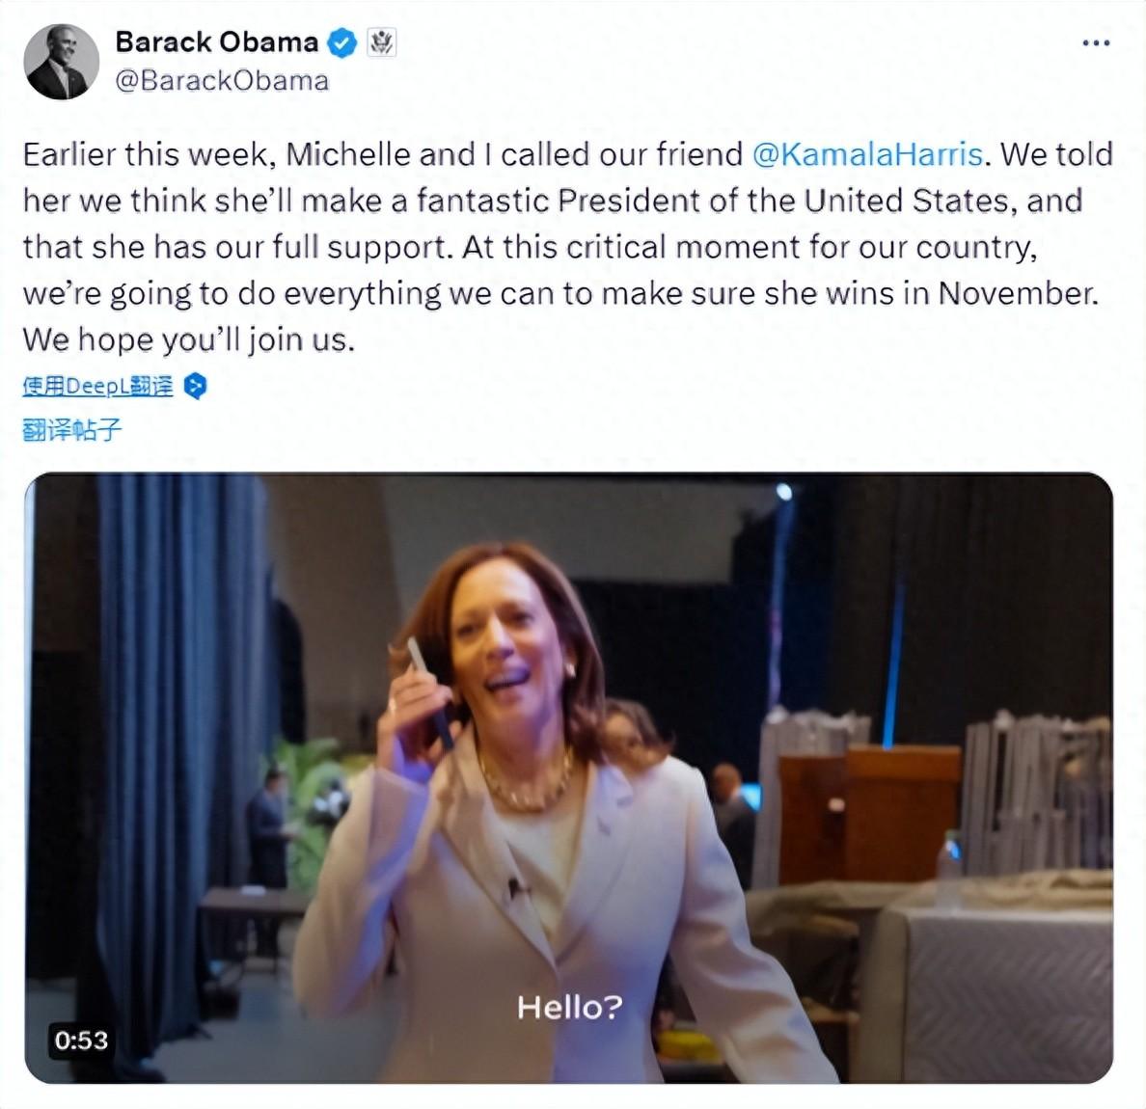Viewport: 1146px width, 1109px height.
Task: Open the three-dot more options menu
Action: click(1096, 43)
